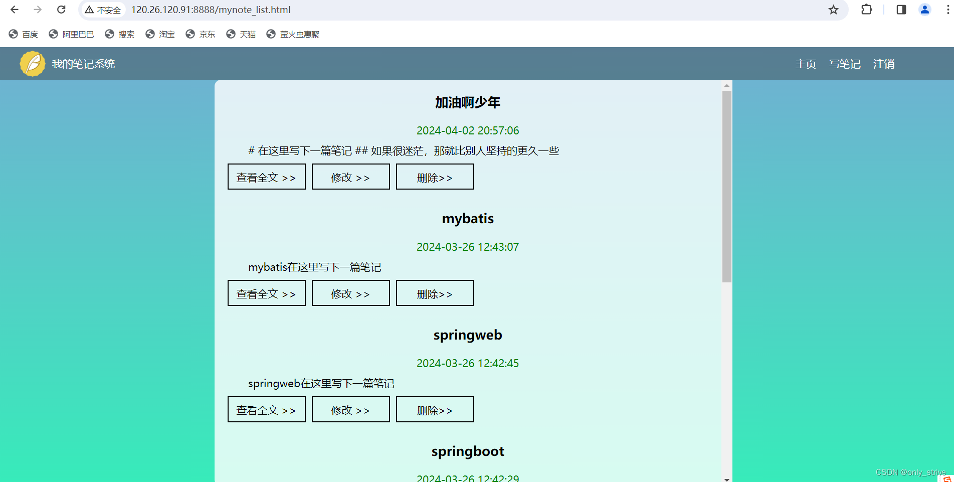
Task: Click 修改 for the mybatis note
Action: [351, 293]
